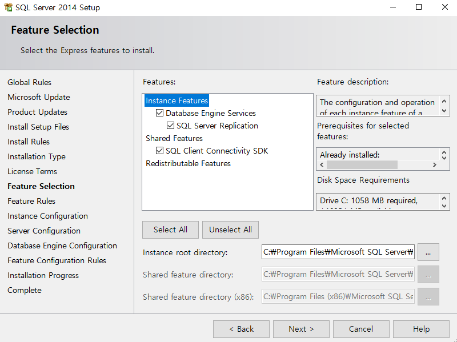Click the Feature Configuration Rules step
Screen dimensions: 457x342
click(57, 260)
